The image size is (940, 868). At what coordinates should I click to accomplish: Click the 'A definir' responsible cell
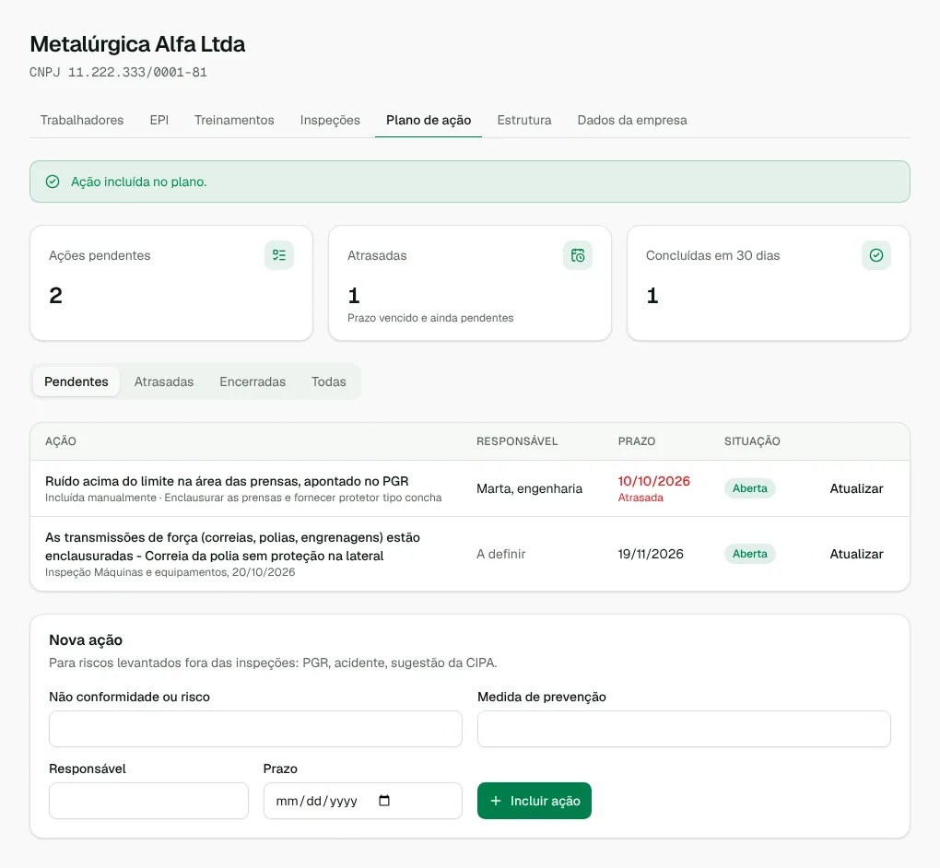coord(501,554)
